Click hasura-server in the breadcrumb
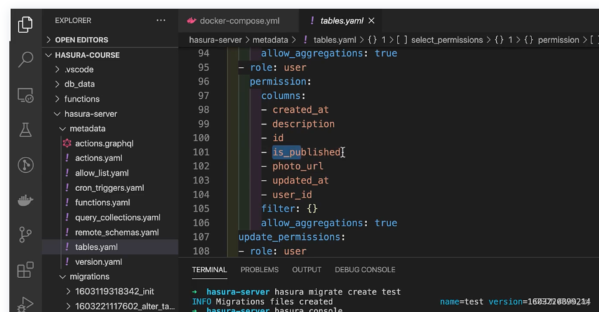This screenshot has width=599, height=312. (x=215, y=40)
